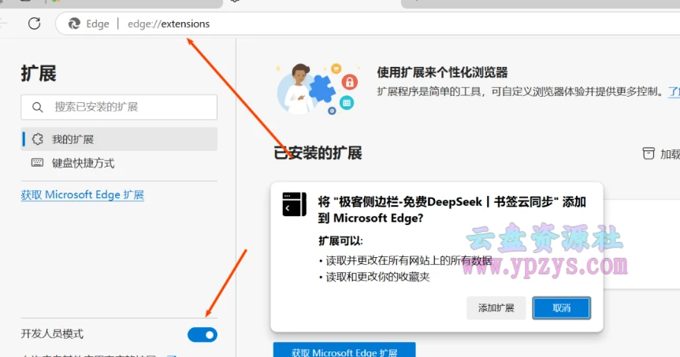Click the extension icon in the install dialog
Image resolution: width=680 pixels, height=357 pixels.
click(294, 204)
